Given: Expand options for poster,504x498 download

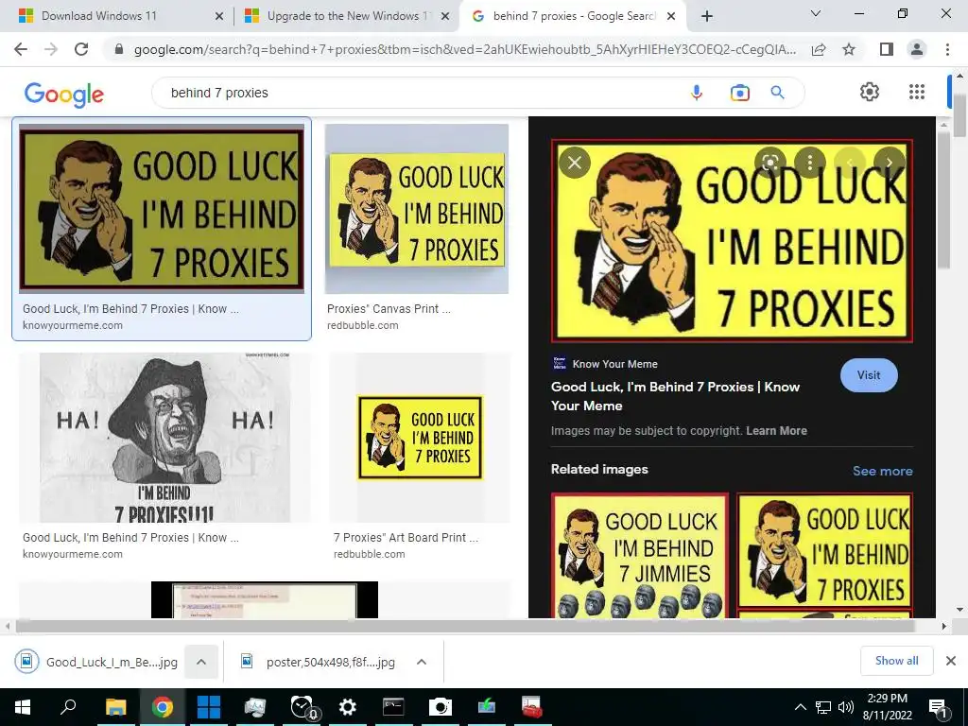Looking at the screenshot, I should (x=422, y=662).
